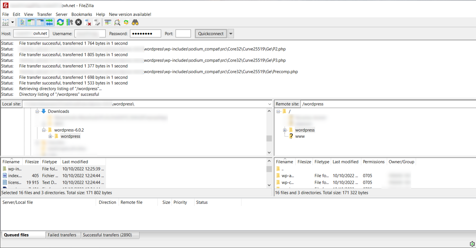This screenshot has width=476, height=248.
Task: Collapse the wordpress-6.0.2 folder in local tree
Action: pyautogui.click(x=44, y=130)
